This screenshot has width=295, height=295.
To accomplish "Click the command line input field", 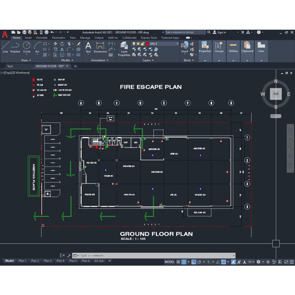I will pyautogui.click(x=156, y=256).
